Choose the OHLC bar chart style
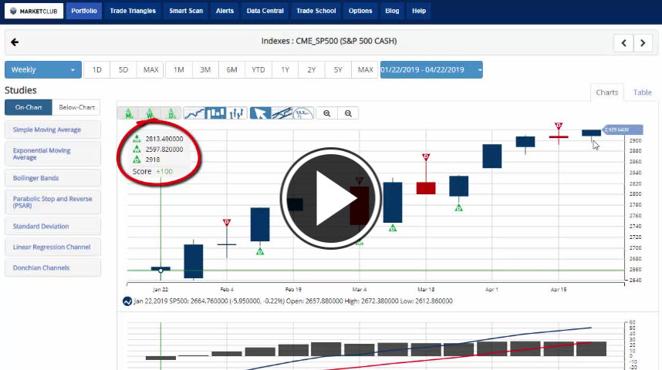Viewport: 662px width, 370px height. click(x=237, y=113)
